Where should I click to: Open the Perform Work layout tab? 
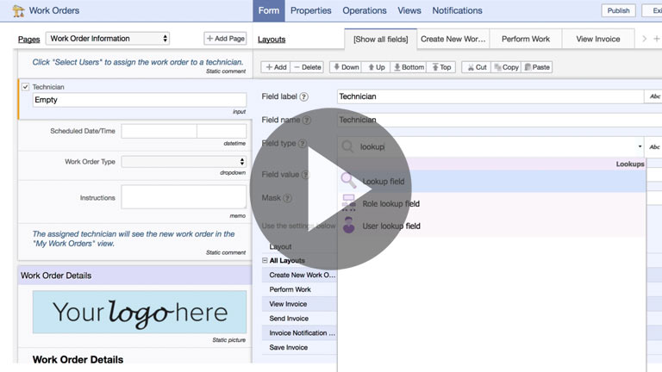(x=526, y=40)
